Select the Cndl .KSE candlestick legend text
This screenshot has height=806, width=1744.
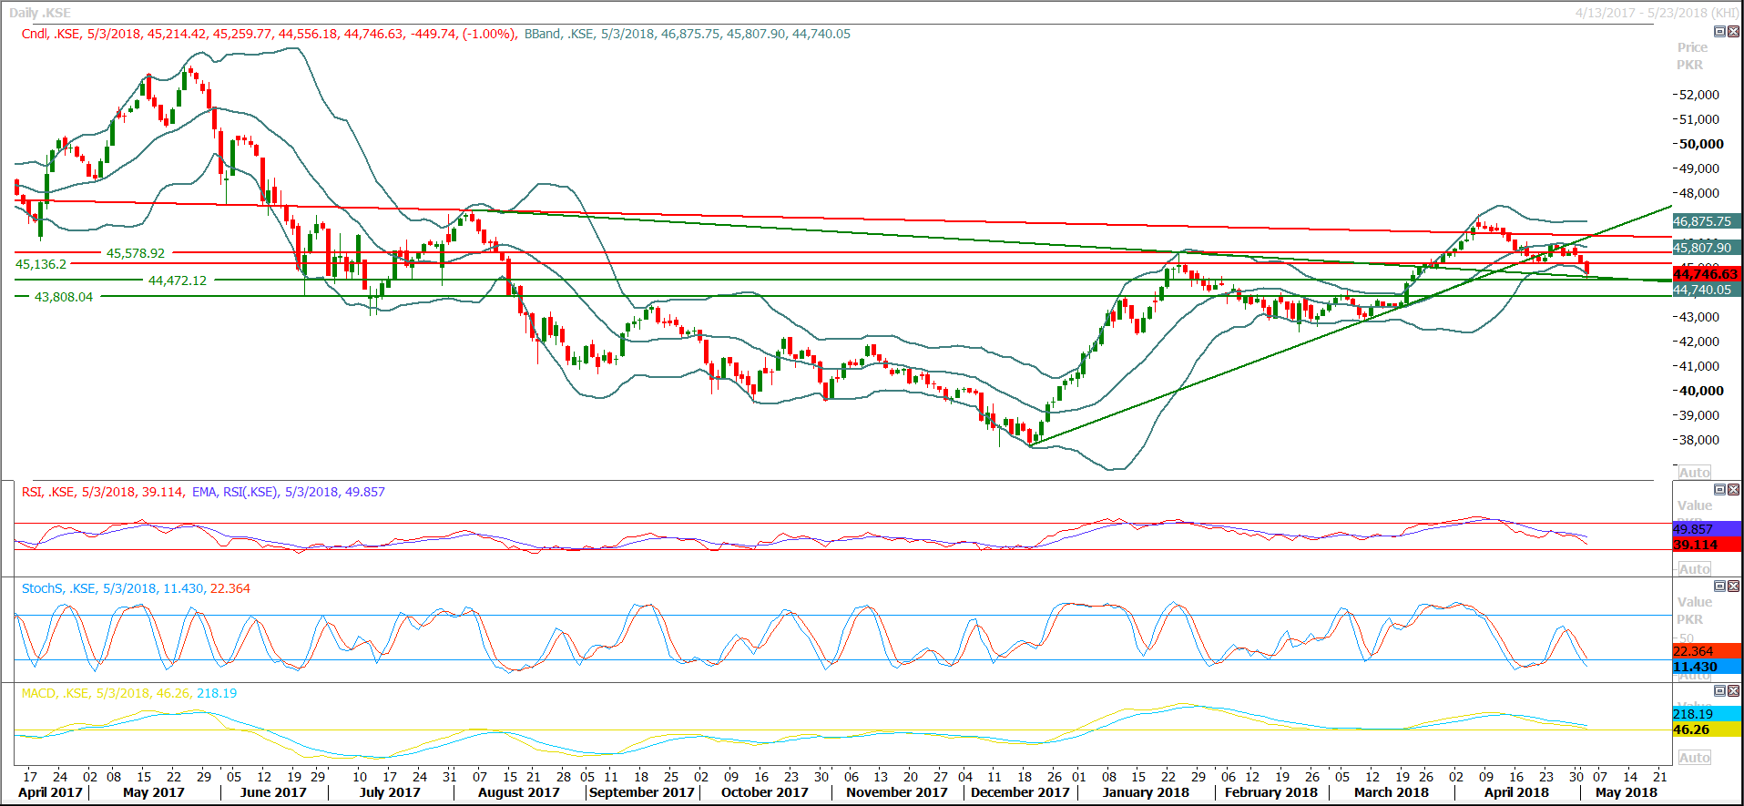pos(270,34)
